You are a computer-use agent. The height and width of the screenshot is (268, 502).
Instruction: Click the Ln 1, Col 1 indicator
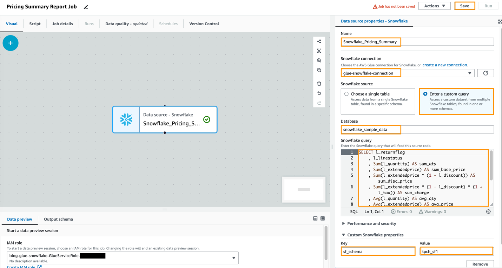[374, 212]
